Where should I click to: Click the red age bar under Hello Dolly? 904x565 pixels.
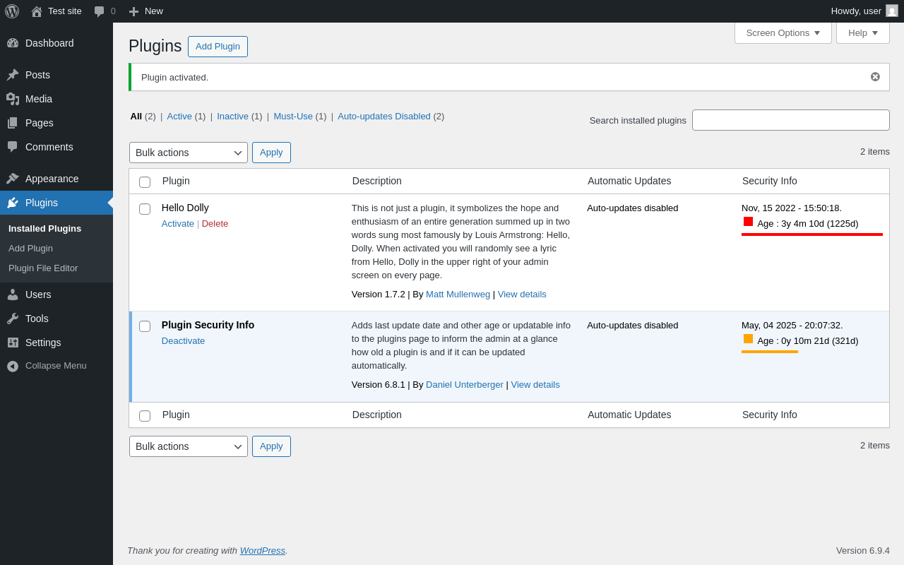[x=812, y=234]
